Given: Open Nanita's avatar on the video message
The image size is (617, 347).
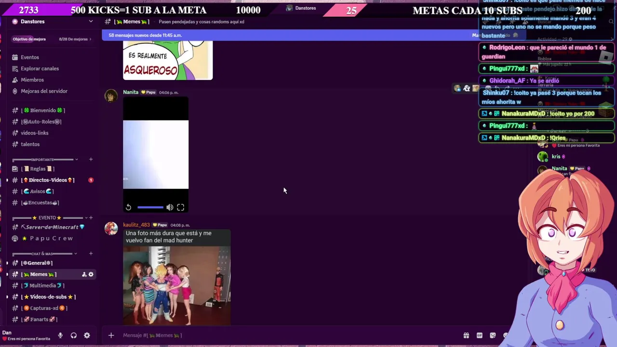Looking at the screenshot, I should click(x=111, y=95).
